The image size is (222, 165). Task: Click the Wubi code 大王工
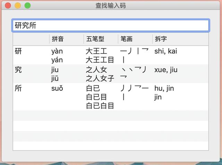(x=96, y=51)
